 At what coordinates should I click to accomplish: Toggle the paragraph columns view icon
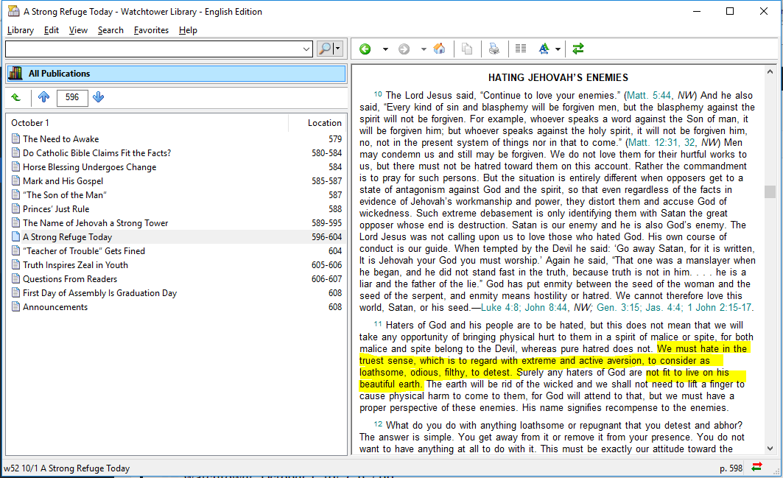point(521,49)
